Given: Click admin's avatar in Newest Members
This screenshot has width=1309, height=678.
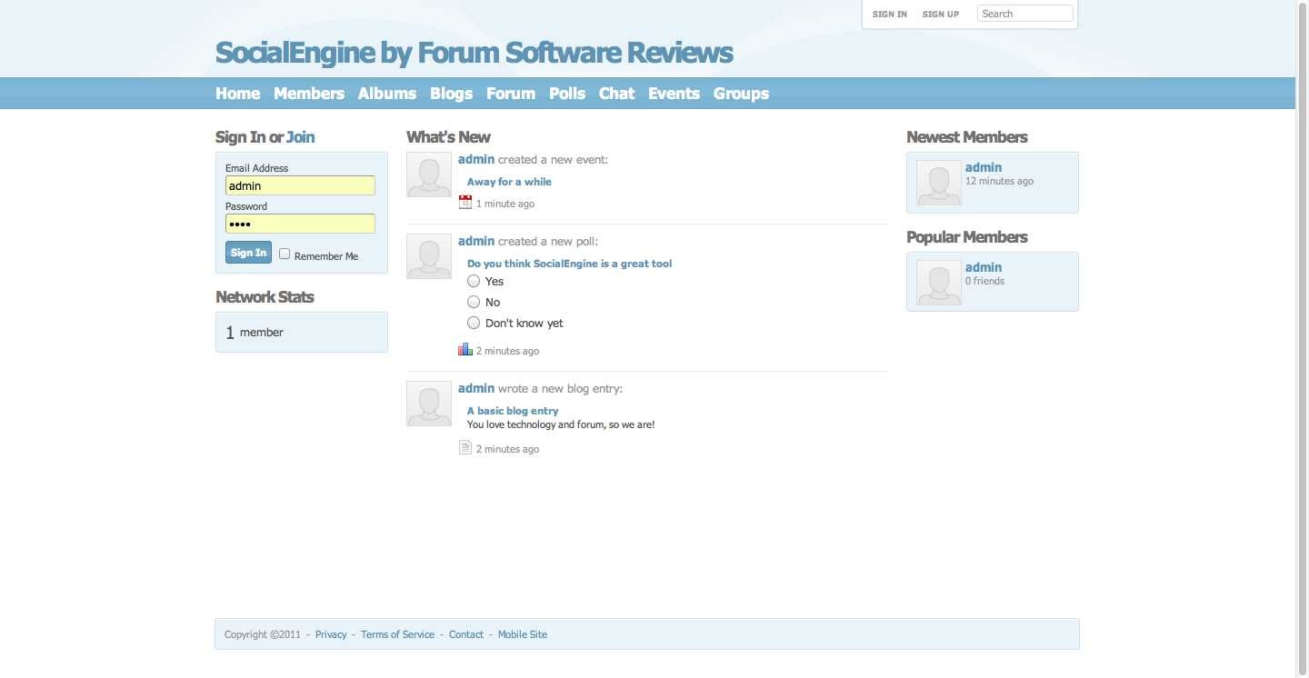Looking at the screenshot, I should [938, 183].
